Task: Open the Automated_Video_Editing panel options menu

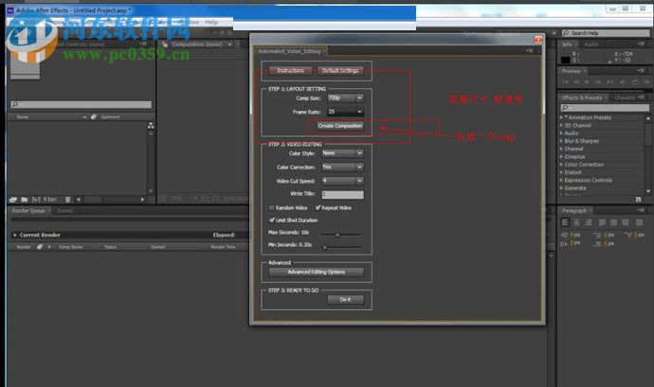Action: 529,51
